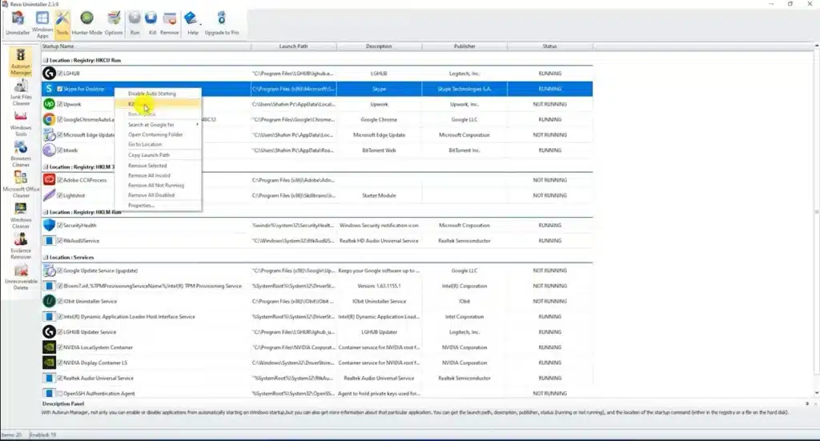Select the Unrecoverable Delete sidebar tool
This screenshot has height=441, width=820.
[x=21, y=278]
